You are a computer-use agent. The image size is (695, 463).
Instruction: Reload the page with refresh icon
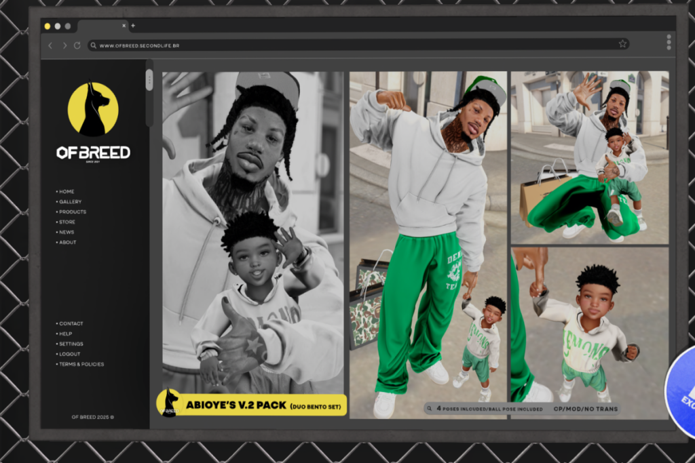[77, 45]
